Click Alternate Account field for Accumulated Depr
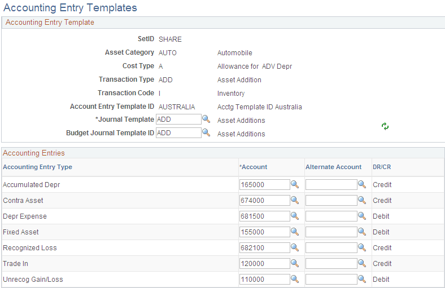The image size is (445, 288). (331, 185)
